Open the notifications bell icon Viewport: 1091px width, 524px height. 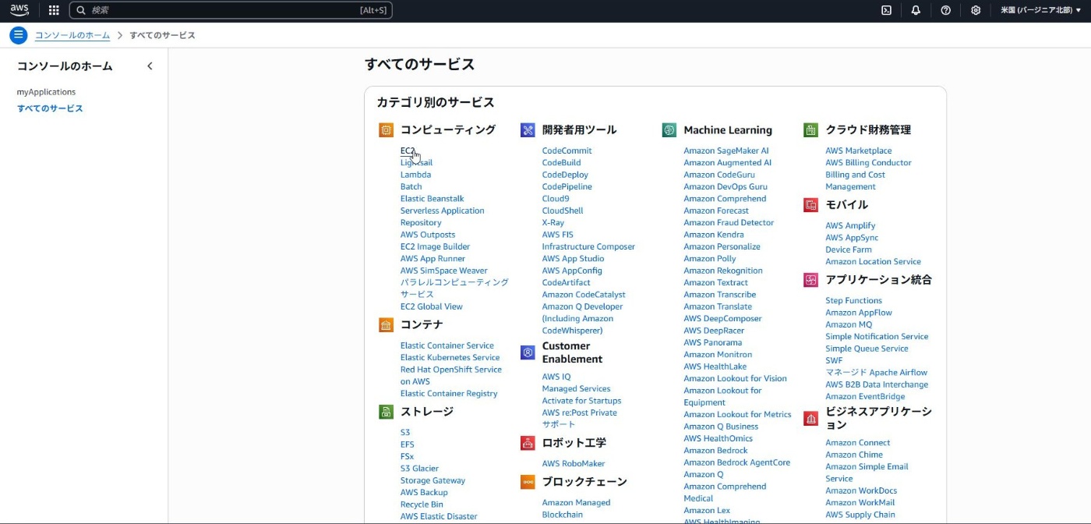tap(916, 10)
